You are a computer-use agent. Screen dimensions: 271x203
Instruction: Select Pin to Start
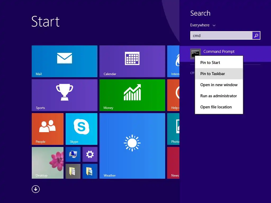(x=219, y=63)
